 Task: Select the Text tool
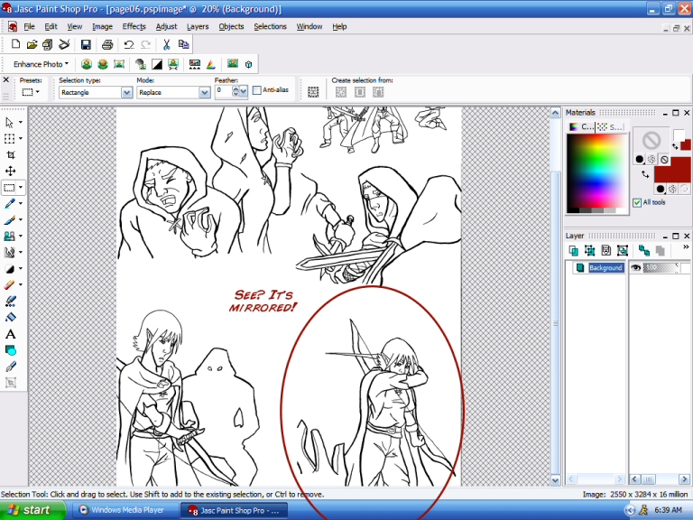click(10, 334)
